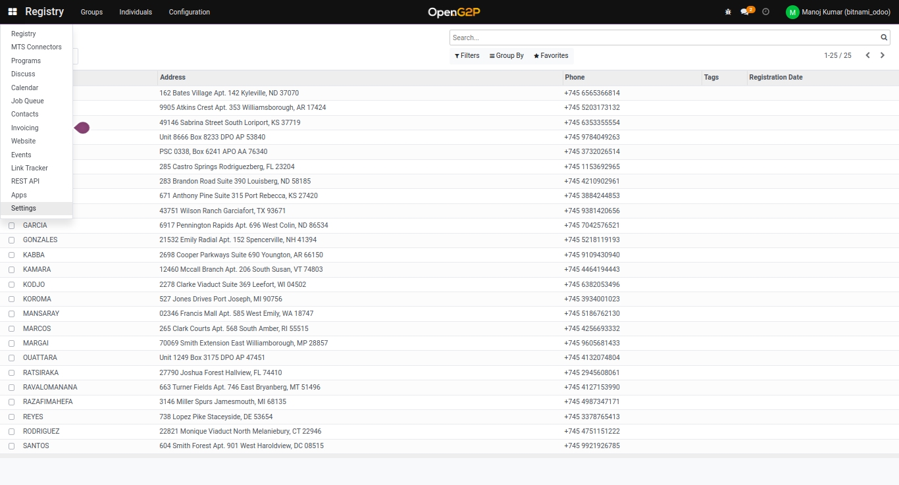Go to the next page arrow
The image size is (899, 485).
[x=883, y=55]
